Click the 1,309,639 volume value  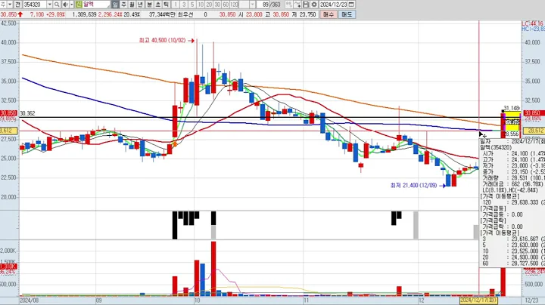(85, 14)
